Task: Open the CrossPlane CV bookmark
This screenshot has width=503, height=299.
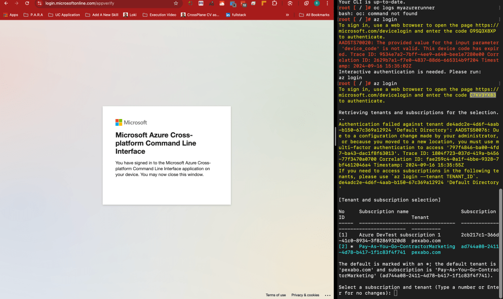Action: [x=200, y=15]
